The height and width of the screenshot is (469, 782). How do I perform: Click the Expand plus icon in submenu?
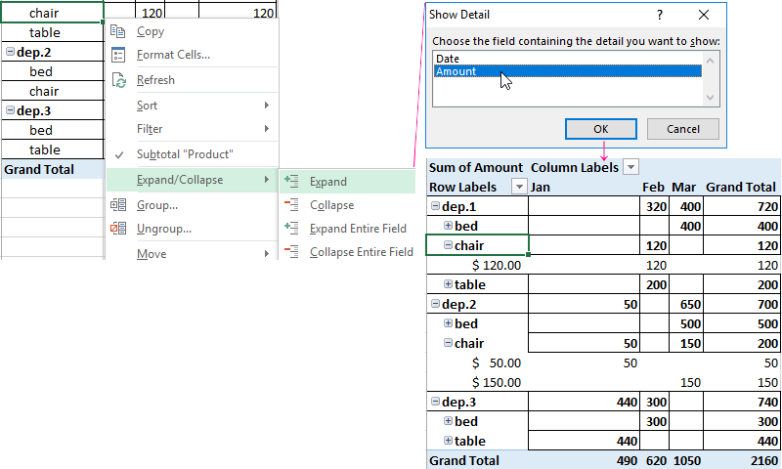tap(290, 181)
